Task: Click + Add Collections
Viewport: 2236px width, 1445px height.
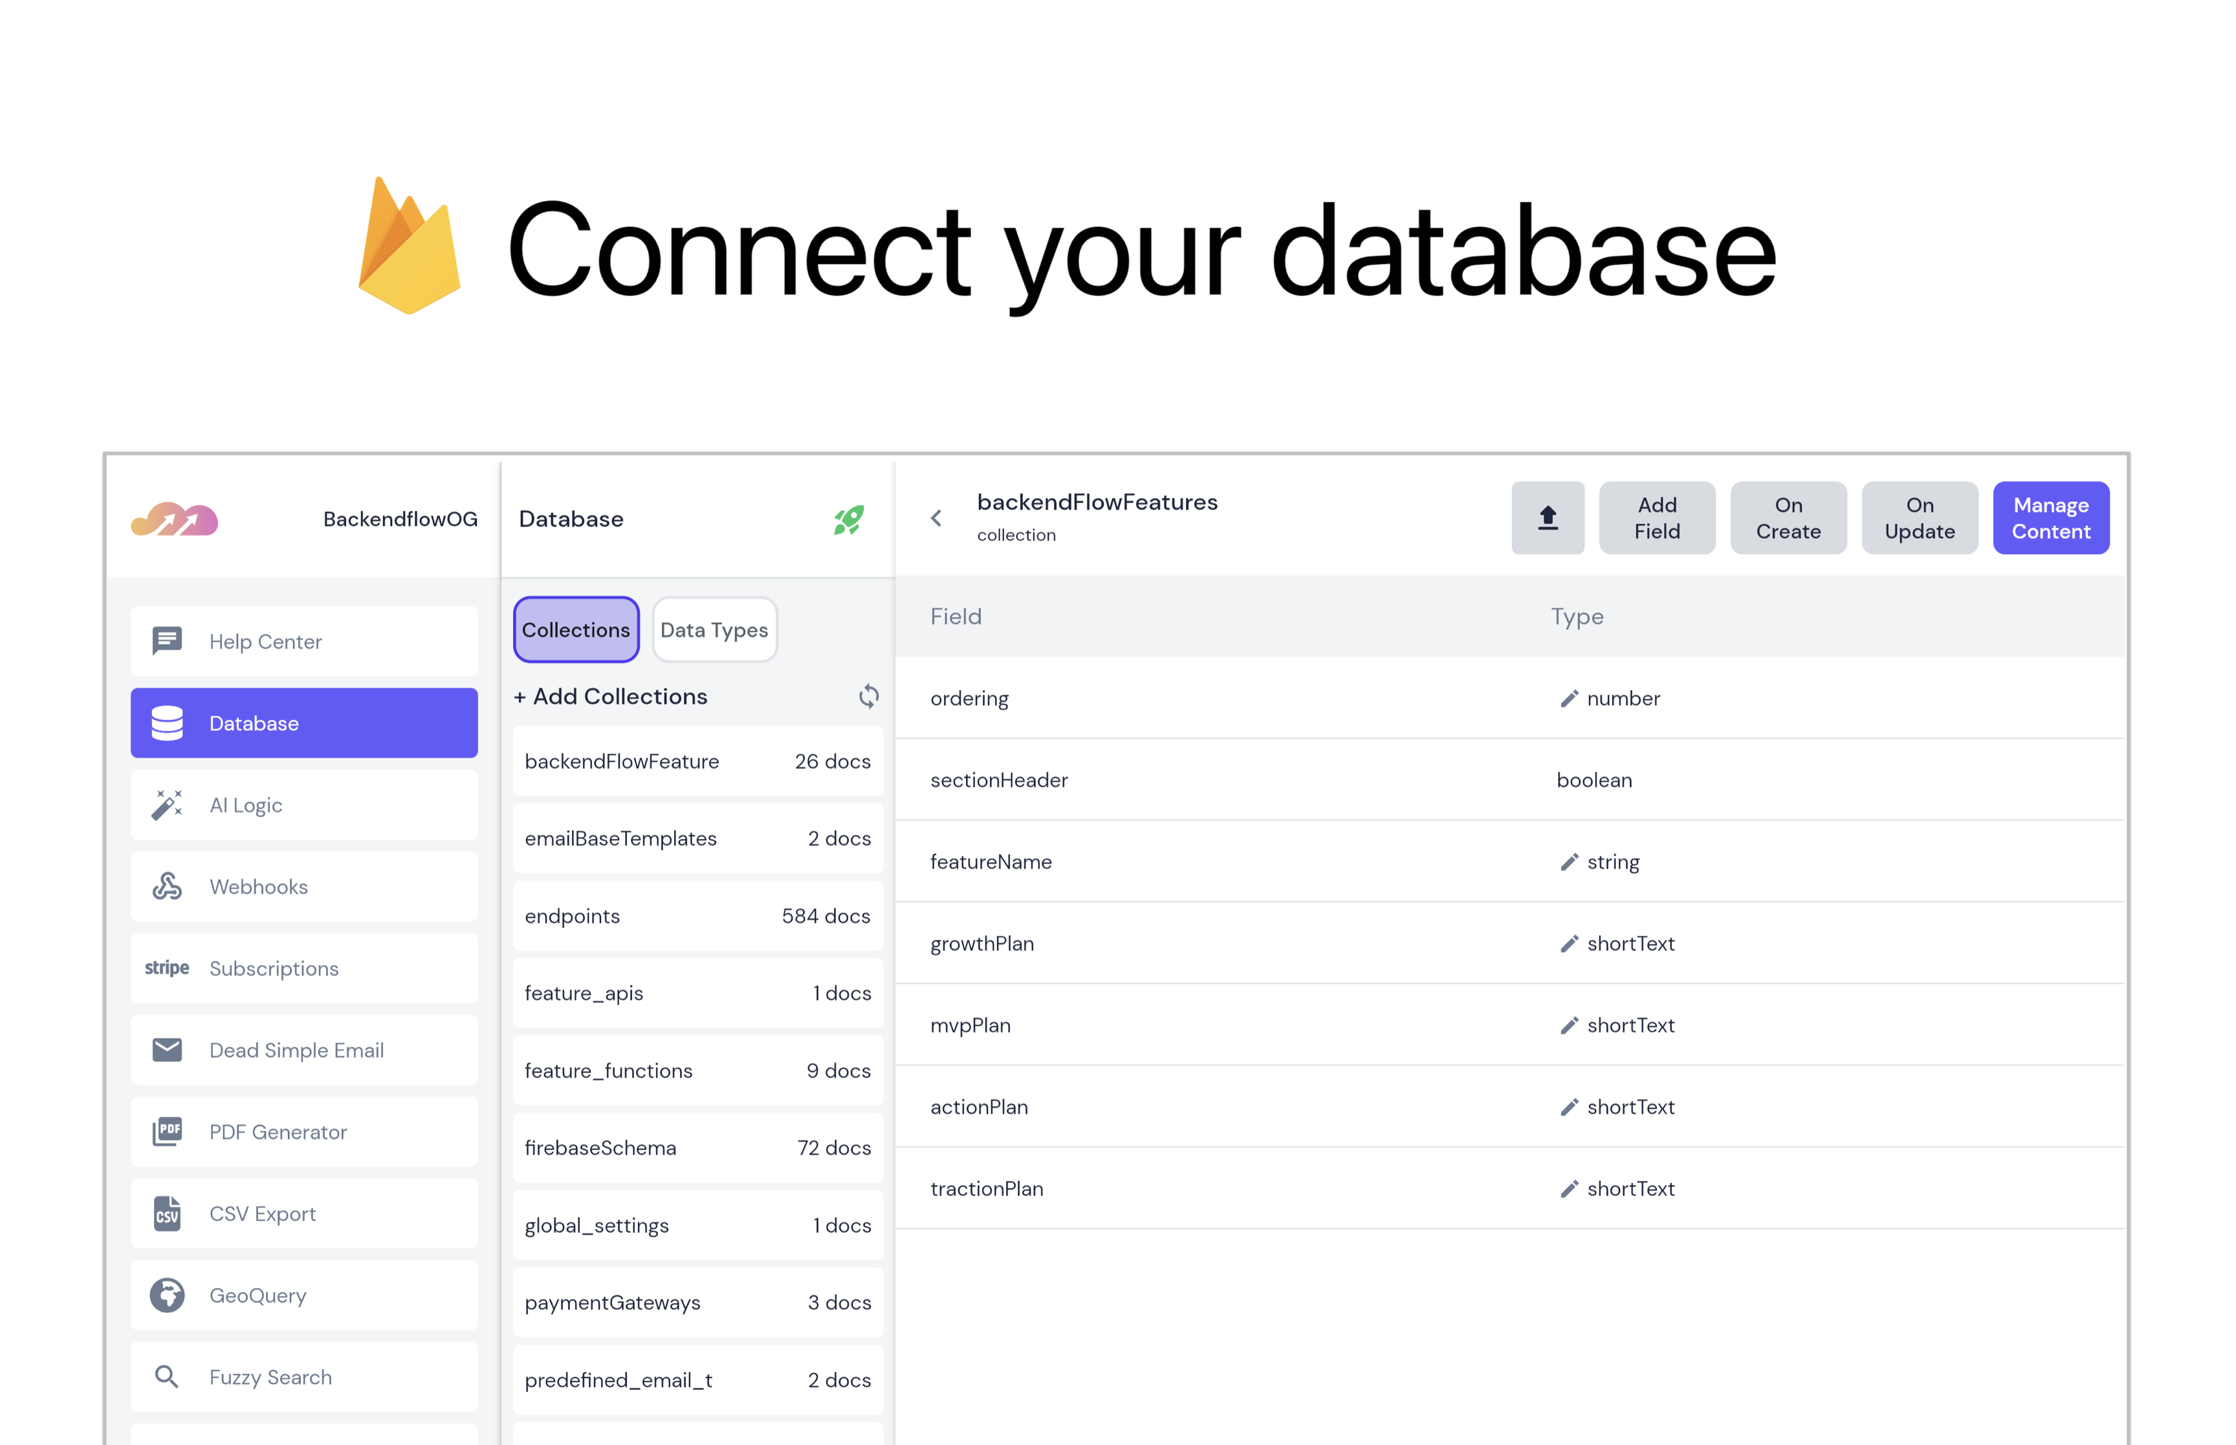Action: [x=611, y=696]
